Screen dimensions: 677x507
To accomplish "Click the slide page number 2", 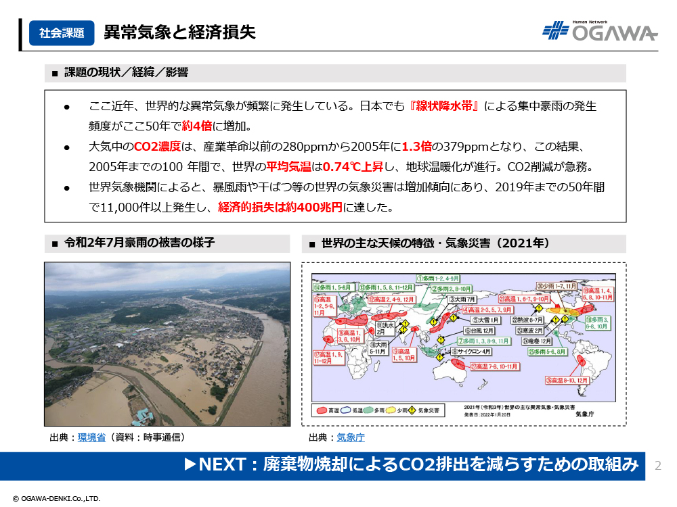I will 658,465.
